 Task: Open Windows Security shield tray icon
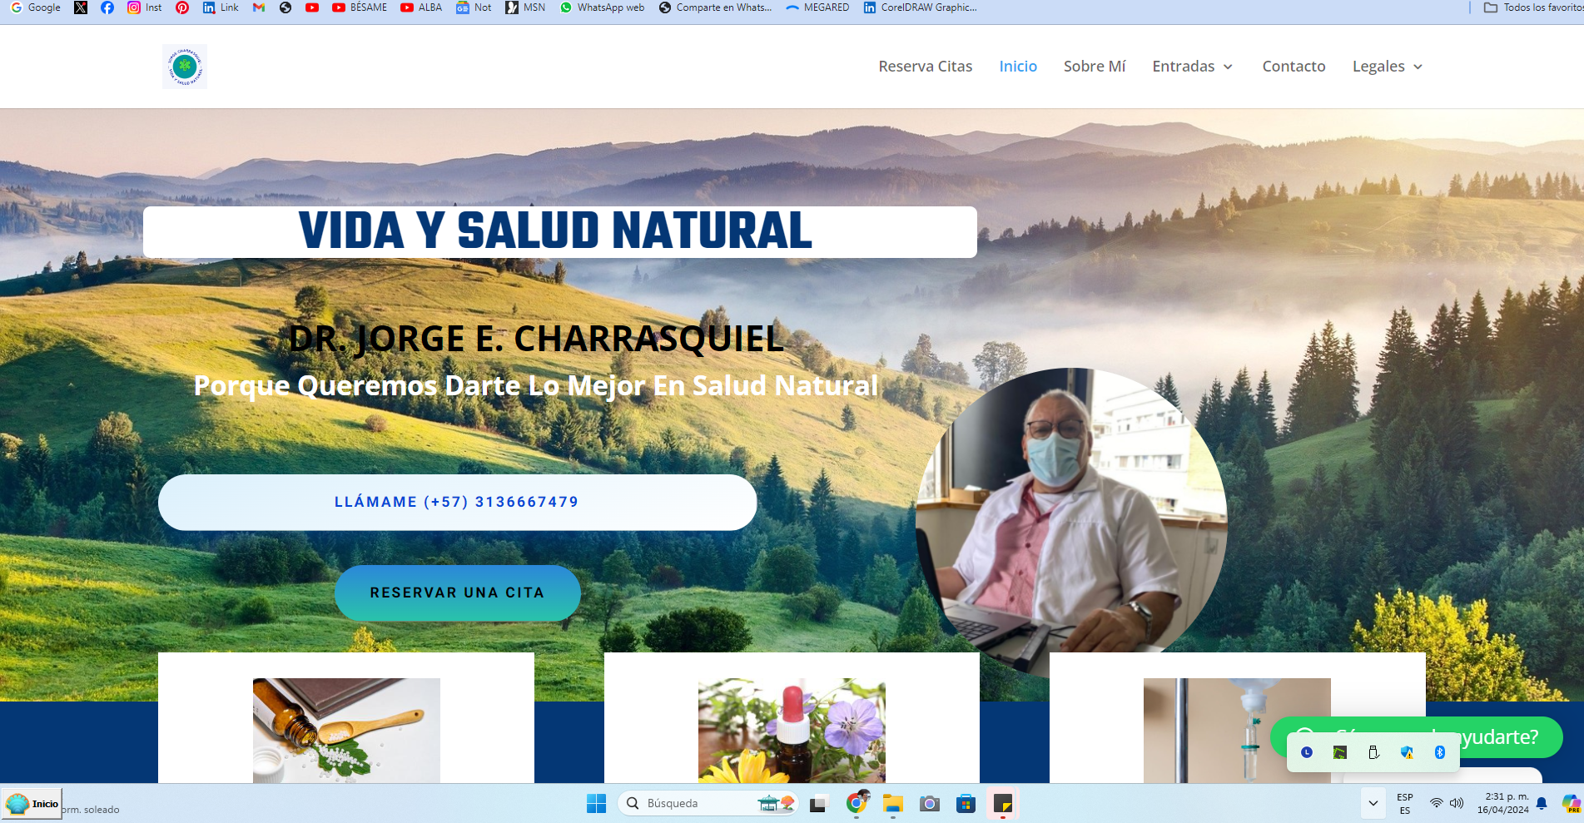point(1407,752)
